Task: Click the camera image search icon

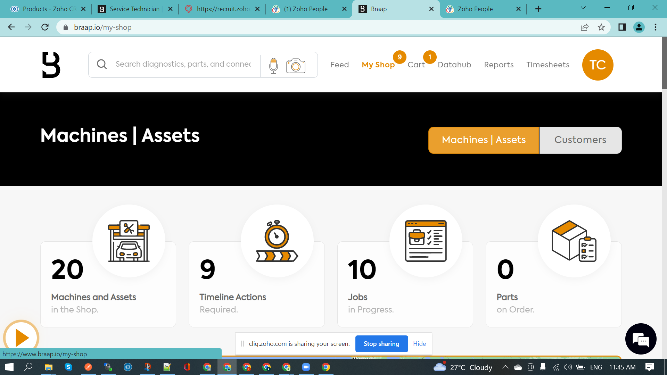Action: tap(296, 65)
